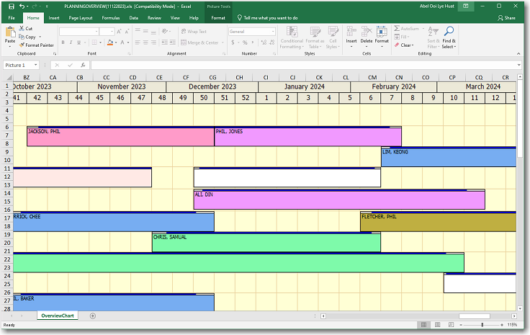The image size is (530, 335).
Task: Select the OverviewChart sheet tab
Action: 58,316
